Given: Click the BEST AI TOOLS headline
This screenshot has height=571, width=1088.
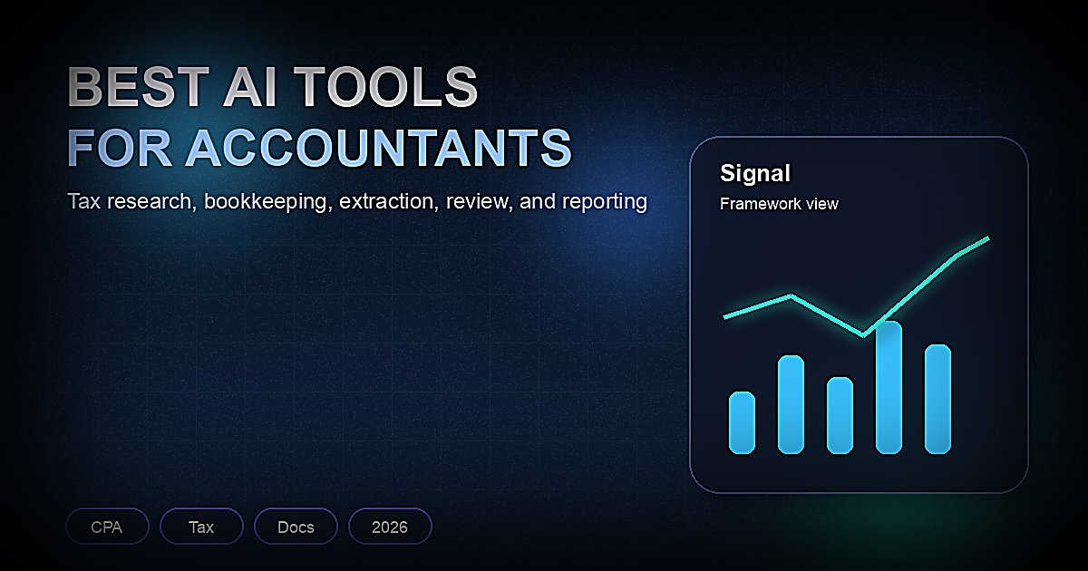Looking at the screenshot, I should (x=272, y=87).
